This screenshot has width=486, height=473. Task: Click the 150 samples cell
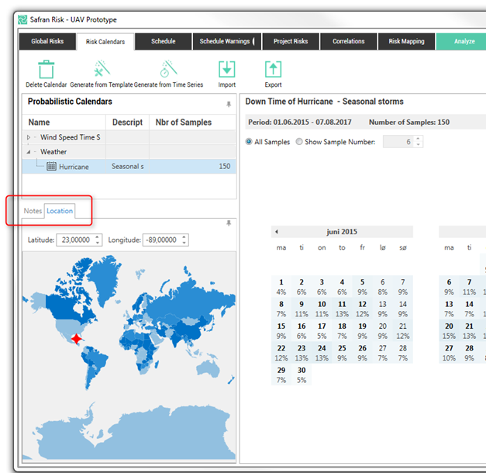click(x=192, y=167)
